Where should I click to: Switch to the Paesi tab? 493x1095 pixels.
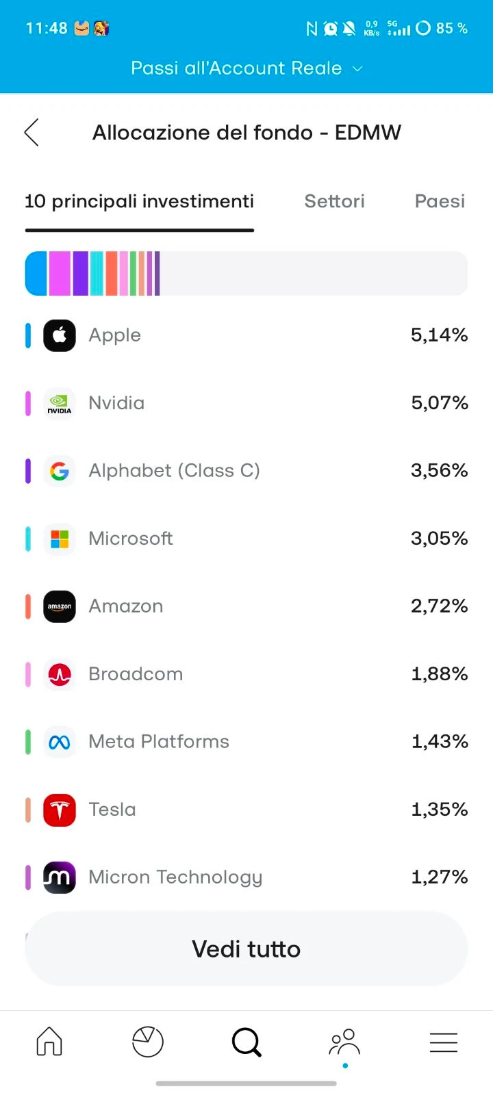tap(440, 201)
